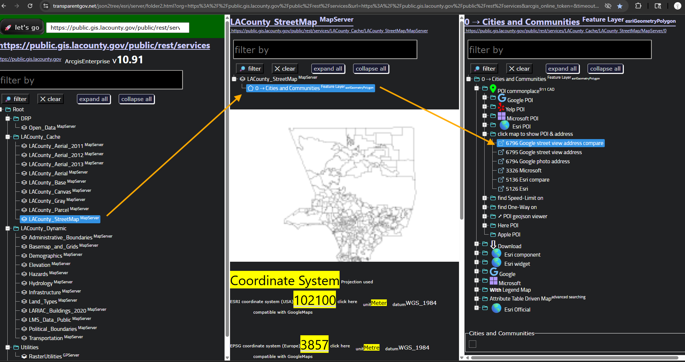Click folder icon beside LACounty_Dynamic
This screenshot has width=685, height=362.
click(16, 228)
